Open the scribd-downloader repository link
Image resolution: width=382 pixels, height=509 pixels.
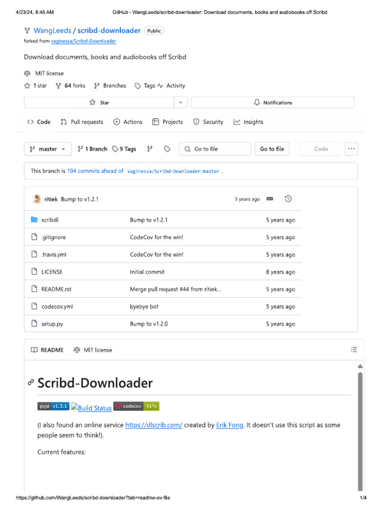click(x=109, y=30)
